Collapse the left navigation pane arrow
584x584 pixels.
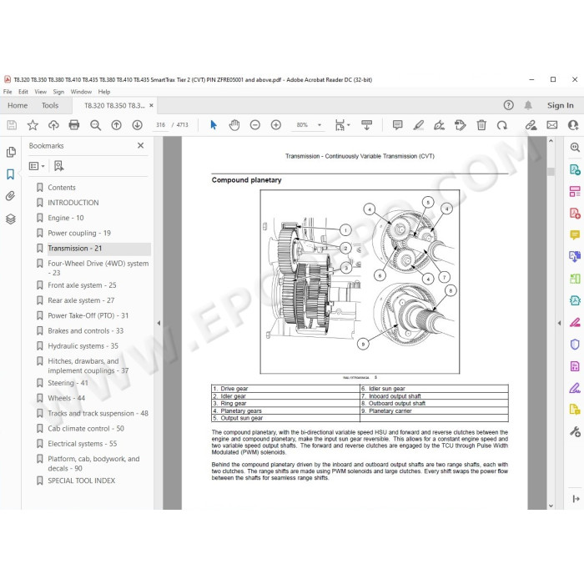159,324
